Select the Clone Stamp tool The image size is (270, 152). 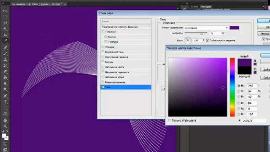point(5,60)
